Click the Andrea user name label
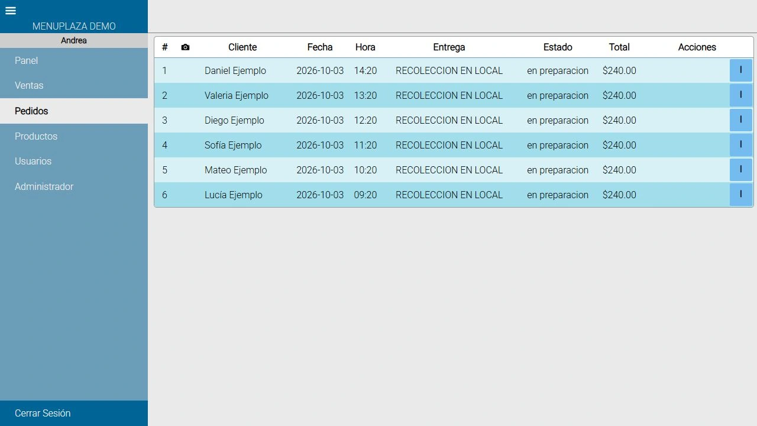 [74, 40]
